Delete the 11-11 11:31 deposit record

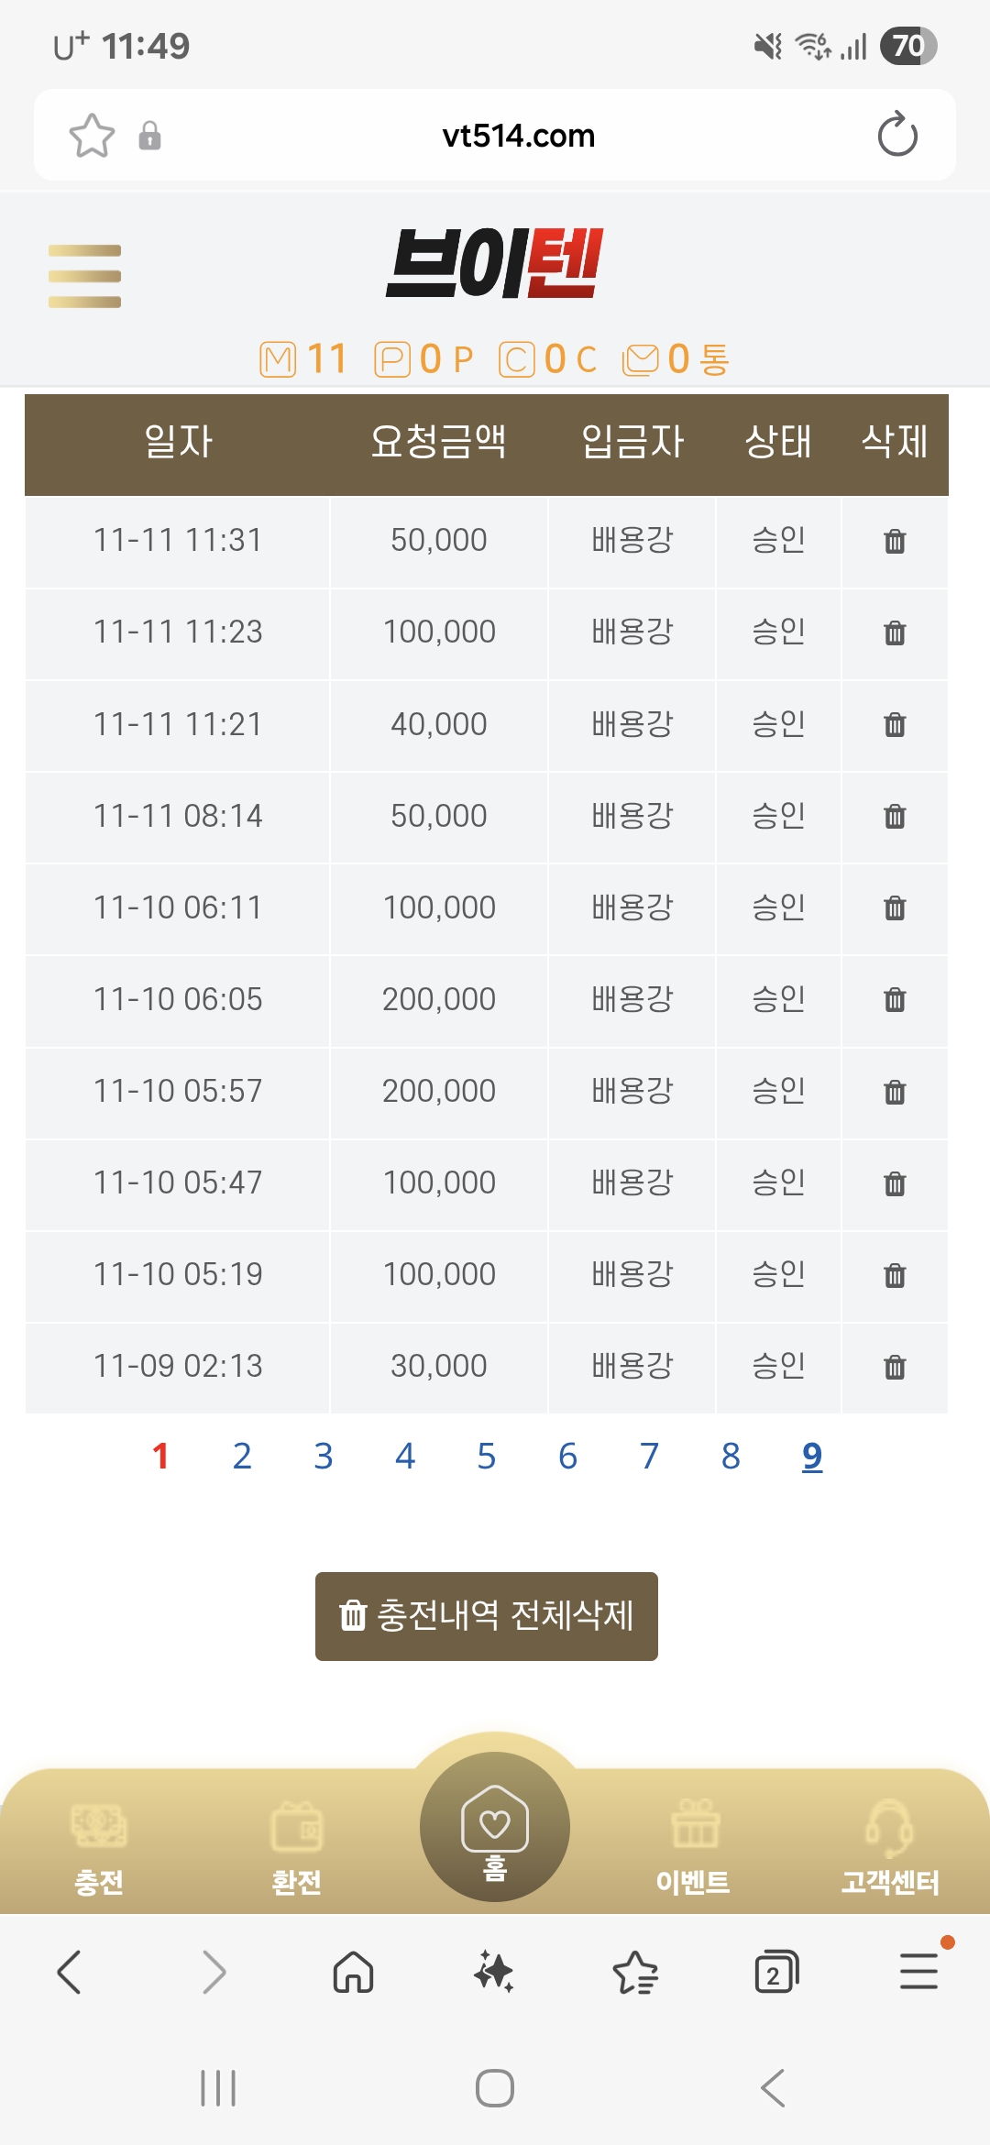coord(895,541)
